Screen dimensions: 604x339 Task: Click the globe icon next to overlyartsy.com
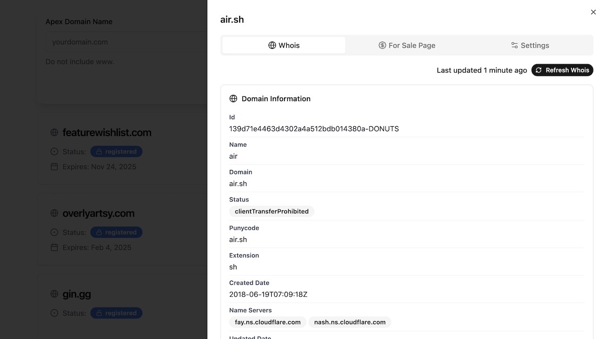click(x=54, y=213)
